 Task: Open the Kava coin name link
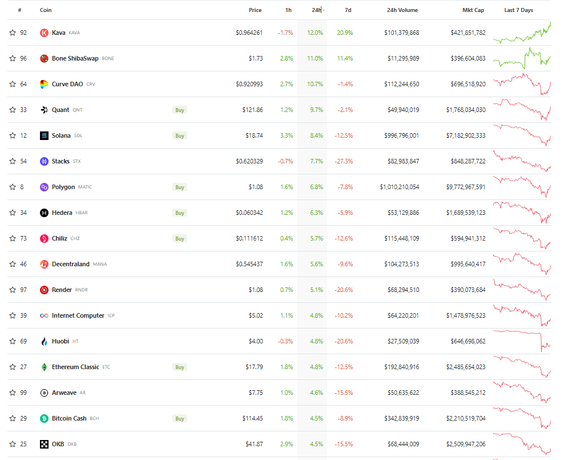(58, 33)
